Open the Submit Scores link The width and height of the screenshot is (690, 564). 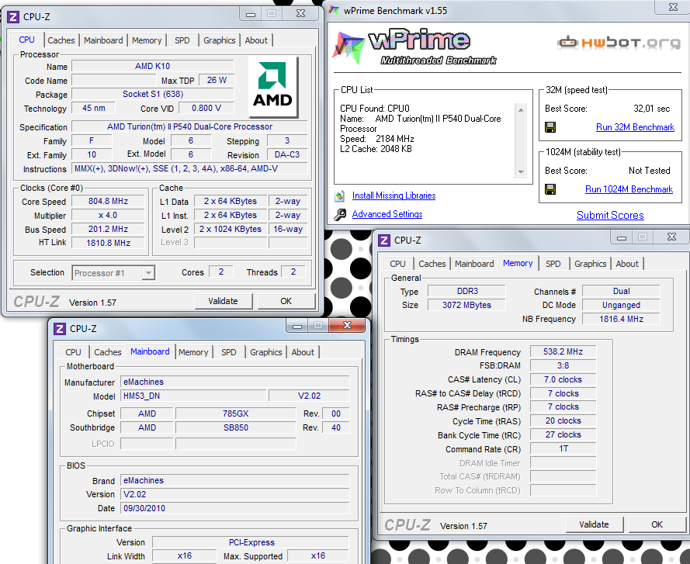click(x=610, y=215)
